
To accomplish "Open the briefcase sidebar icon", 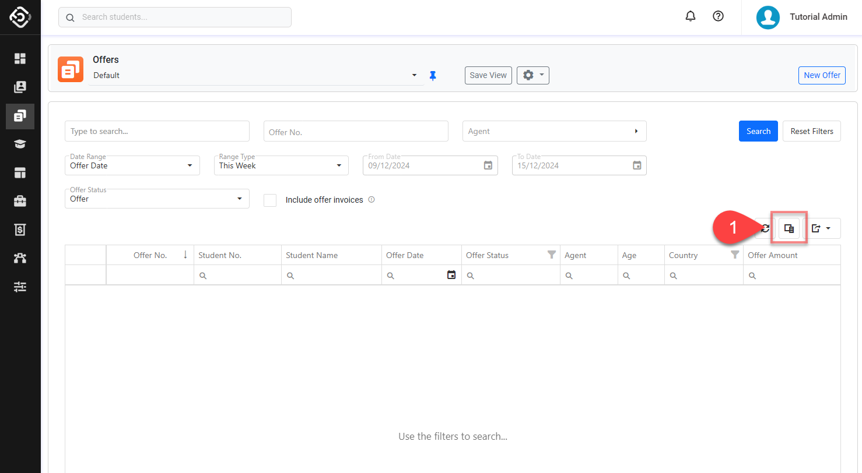I will click(x=20, y=202).
